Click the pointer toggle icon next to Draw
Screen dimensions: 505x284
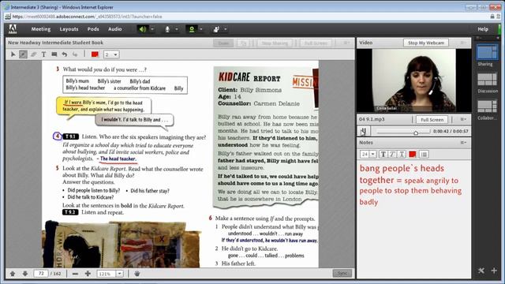tap(244, 43)
